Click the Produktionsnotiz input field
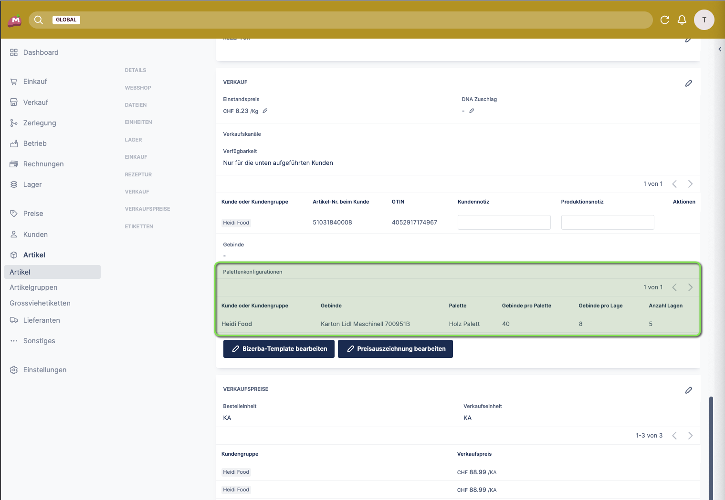The width and height of the screenshot is (725, 500). [x=607, y=223]
